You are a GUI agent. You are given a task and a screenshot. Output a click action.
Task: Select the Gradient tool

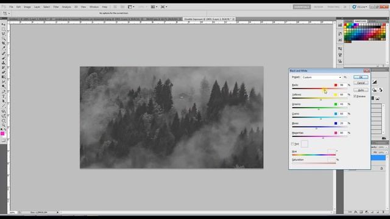(4, 77)
